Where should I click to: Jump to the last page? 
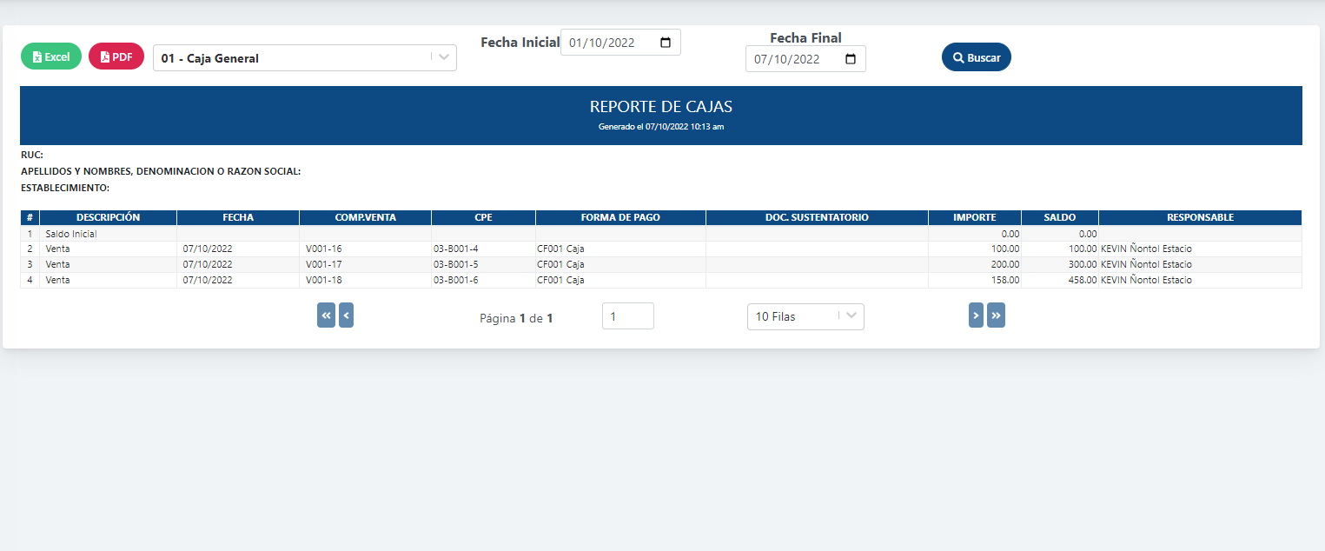[996, 315]
